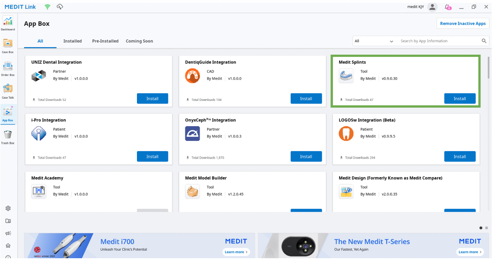Open the Trash Box
Image resolution: width=493 pixels, height=260 pixels.
click(8, 136)
